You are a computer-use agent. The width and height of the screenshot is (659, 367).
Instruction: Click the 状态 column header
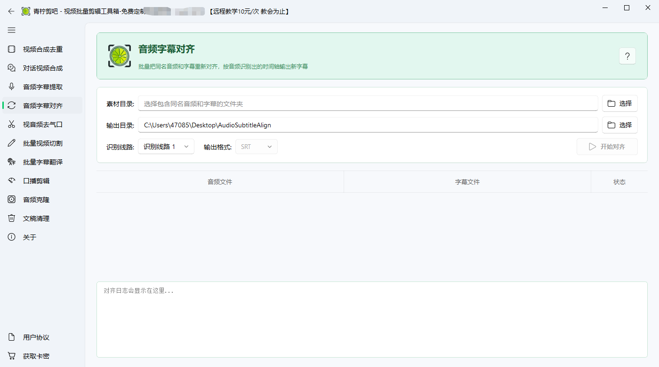click(x=619, y=182)
